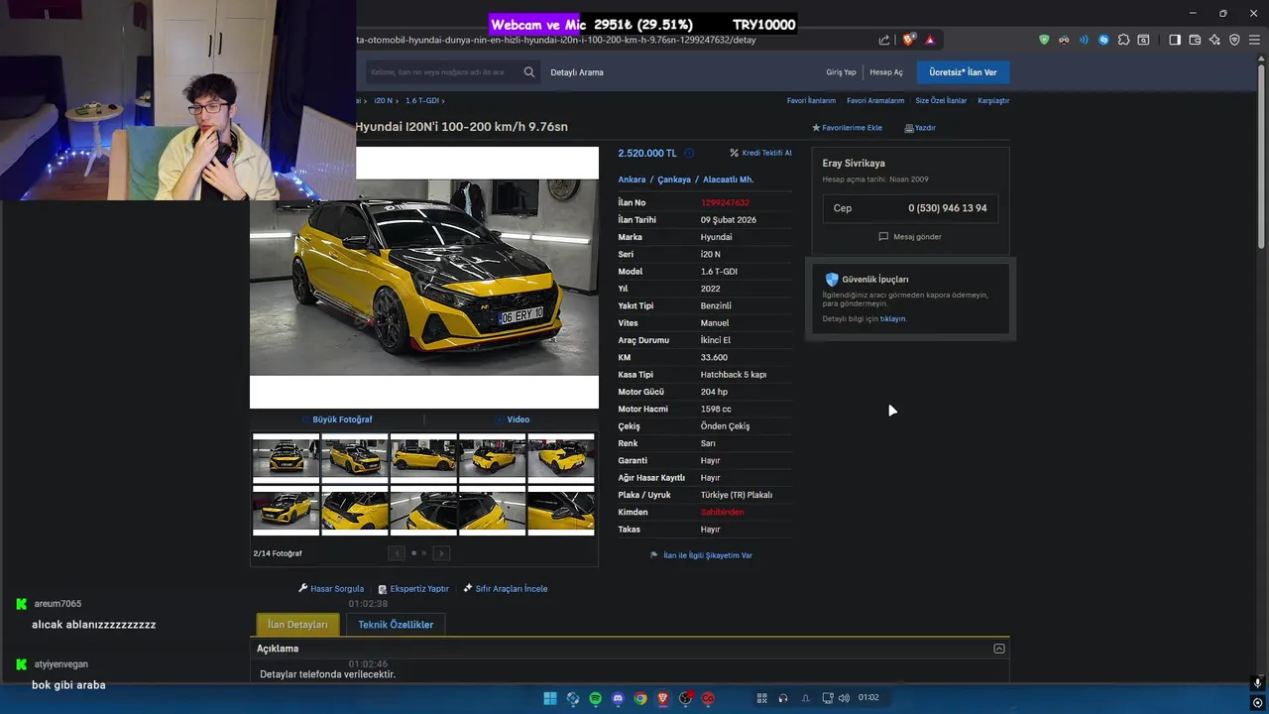Click the Hasar Sorgula link
The height and width of the screenshot is (714, 1269).
coord(331,589)
